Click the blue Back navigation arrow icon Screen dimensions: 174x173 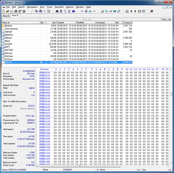90,11
